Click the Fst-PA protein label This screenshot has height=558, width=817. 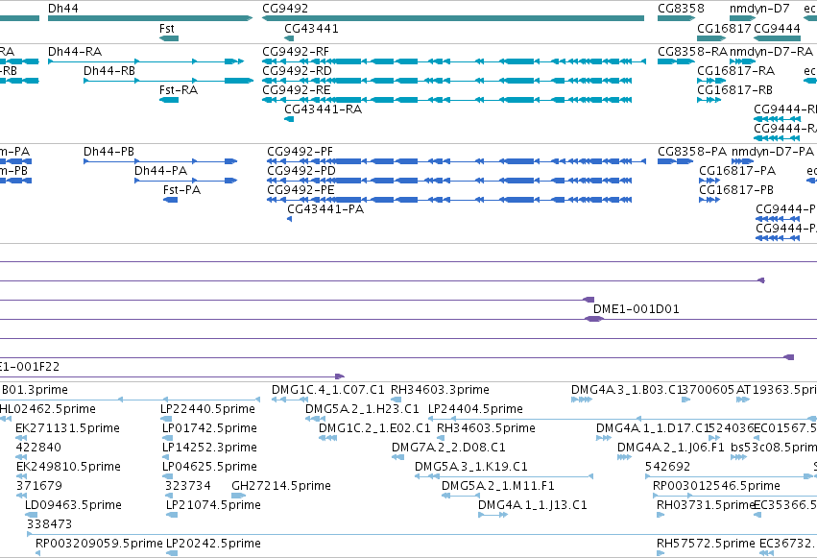pyautogui.click(x=181, y=190)
